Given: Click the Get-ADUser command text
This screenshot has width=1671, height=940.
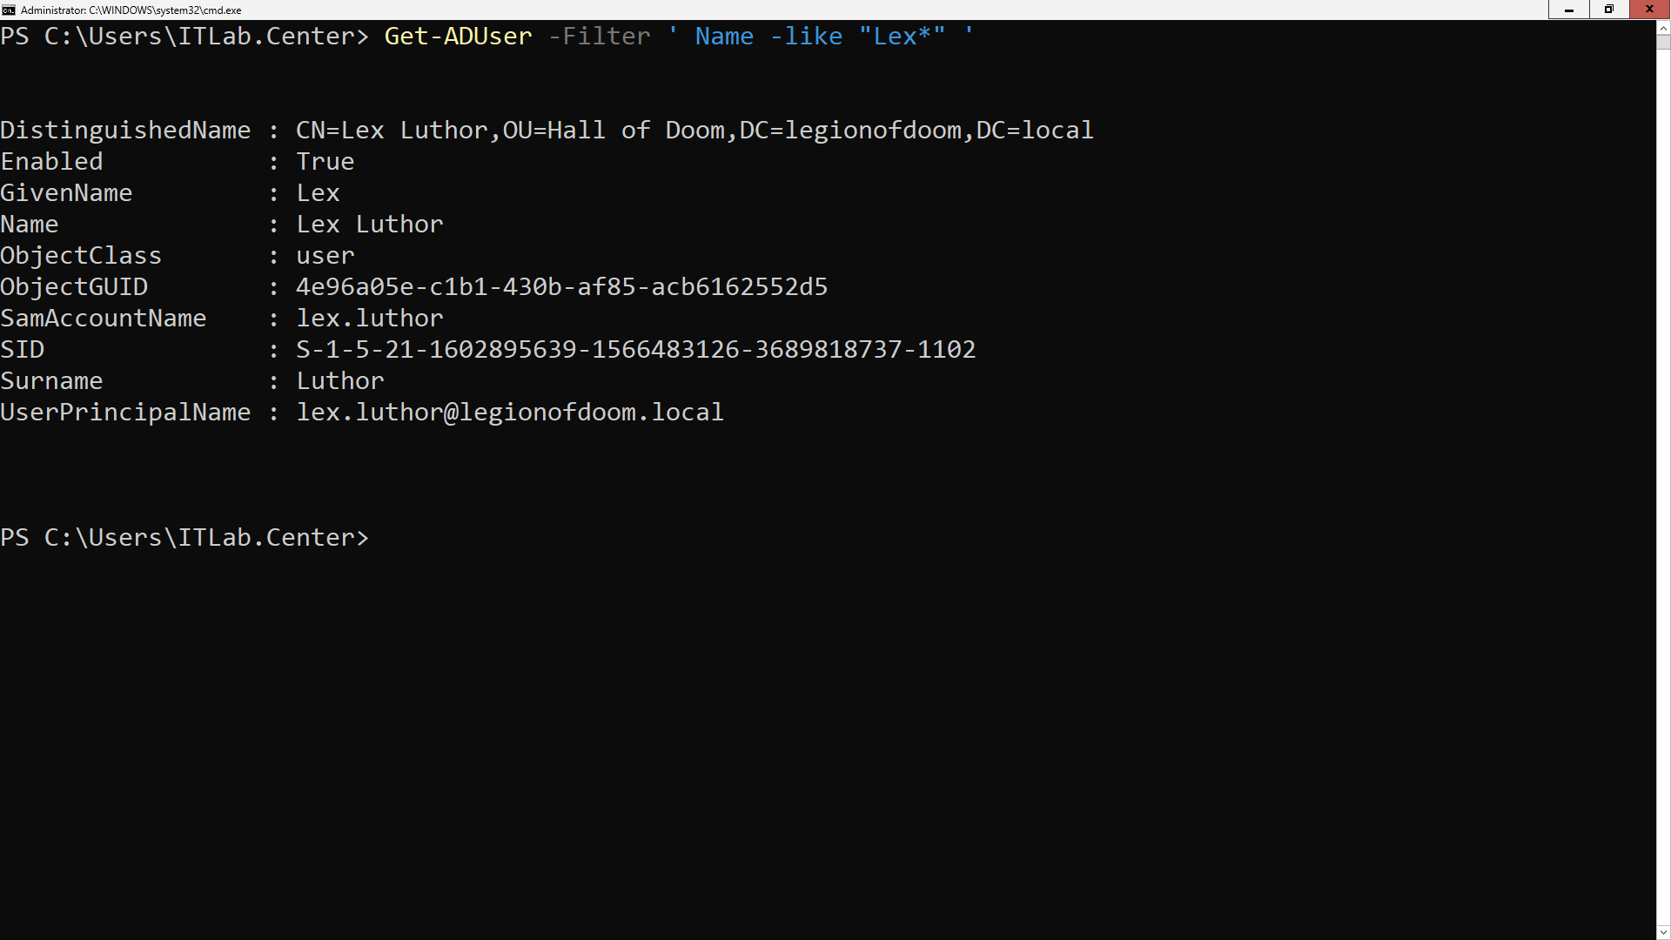Looking at the screenshot, I should [458, 37].
